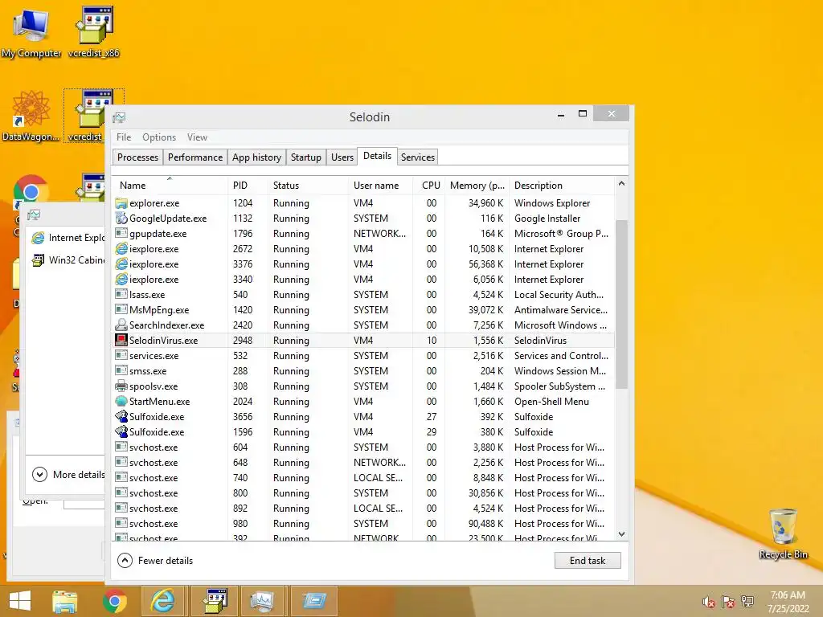Select the services.exe row
The width and height of the screenshot is (823, 617).
point(363,356)
